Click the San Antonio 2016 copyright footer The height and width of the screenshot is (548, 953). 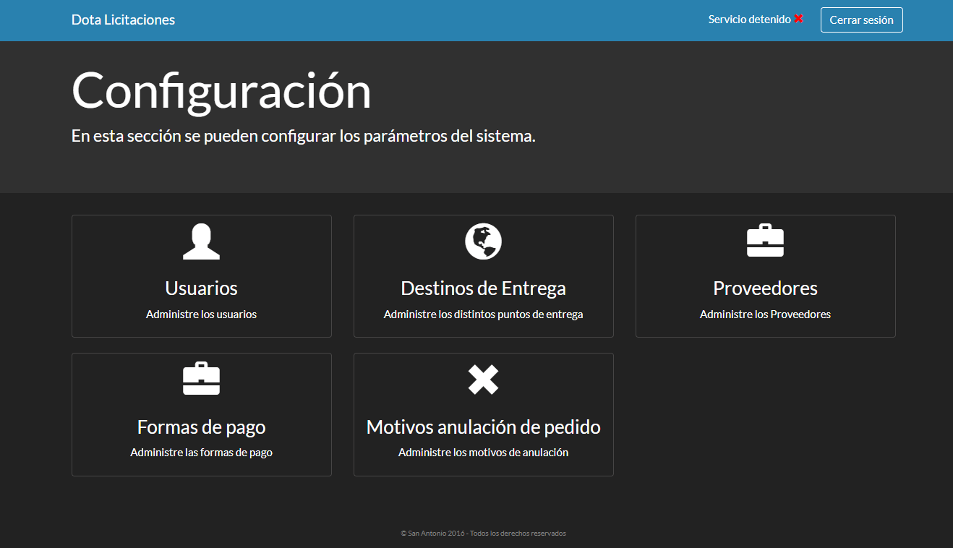click(x=483, y=534)
